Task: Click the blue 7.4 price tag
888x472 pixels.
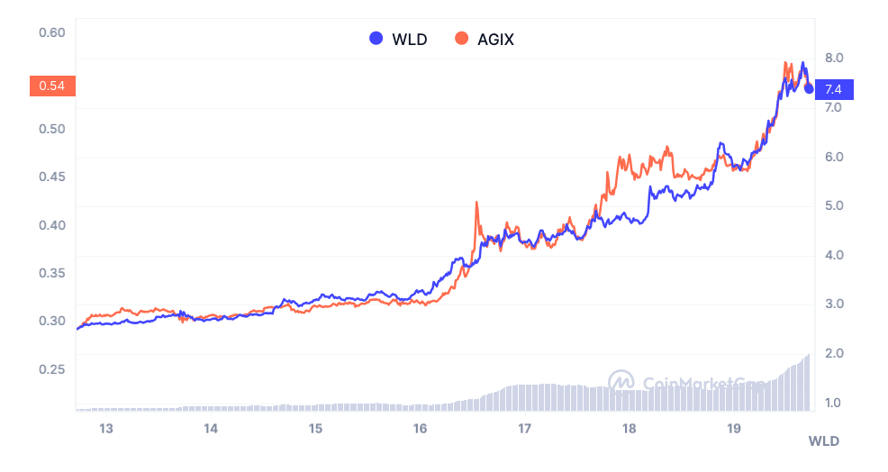Action: [x=834, y=89]
